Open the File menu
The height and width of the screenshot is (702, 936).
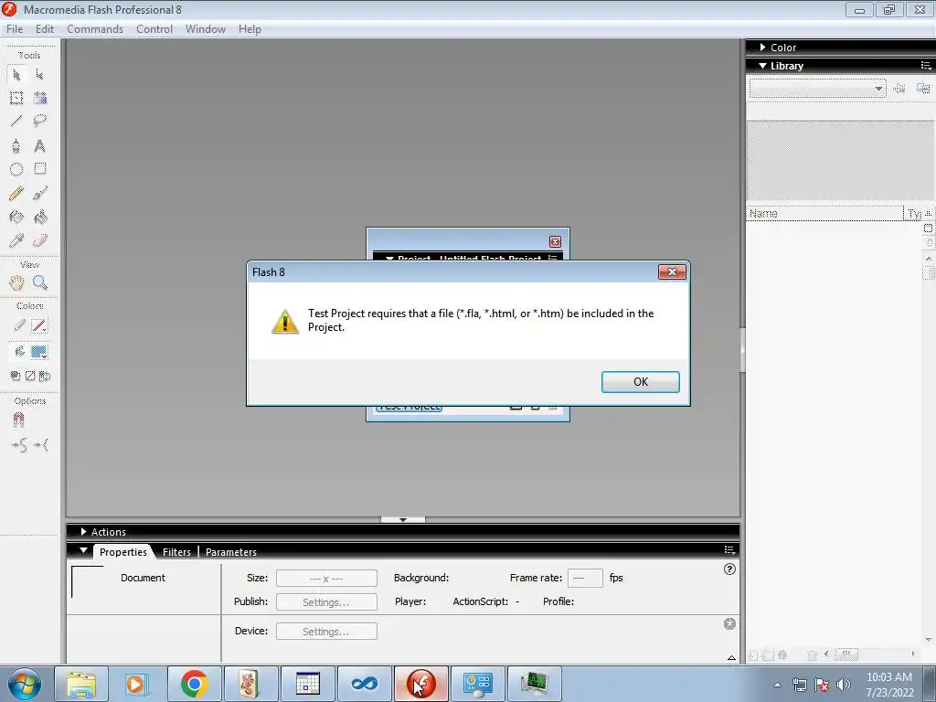coord(15,29)
